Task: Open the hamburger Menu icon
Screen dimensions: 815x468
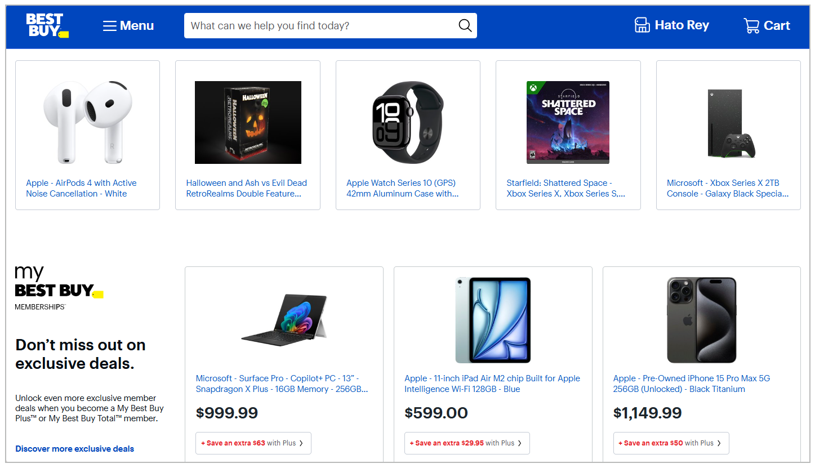Action: [x=110, y=25]
